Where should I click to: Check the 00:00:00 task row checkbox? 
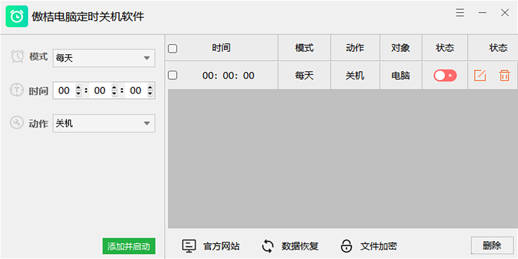click(x=173, y=74)
